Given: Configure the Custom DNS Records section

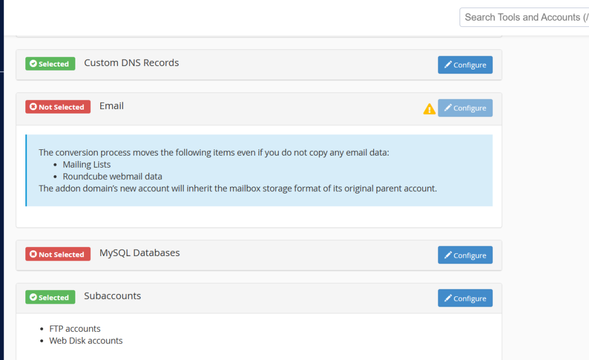Looking at the screenshot, I should coord(465,65).
